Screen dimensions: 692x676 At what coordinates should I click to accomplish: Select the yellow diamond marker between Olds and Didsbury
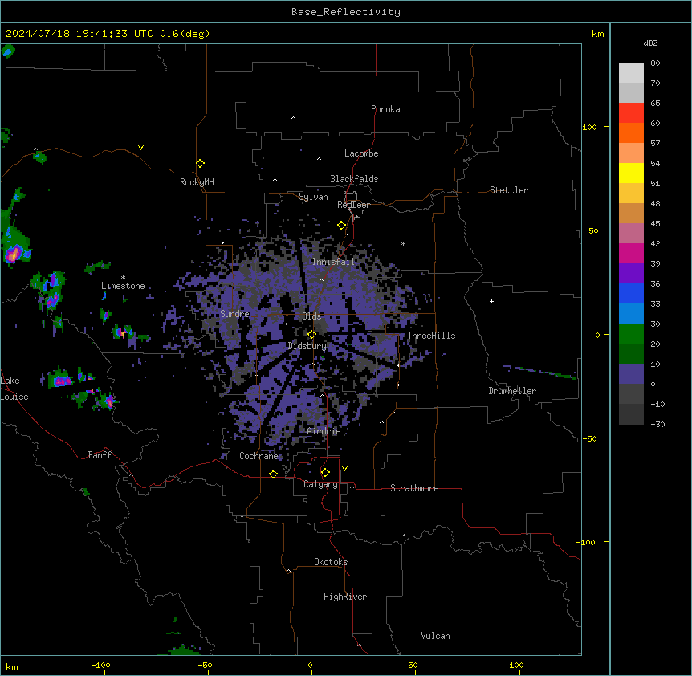click(x=311, y=335)
